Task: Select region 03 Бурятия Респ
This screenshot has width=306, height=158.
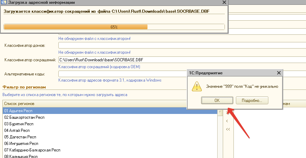Action: [x=110, y=124]
